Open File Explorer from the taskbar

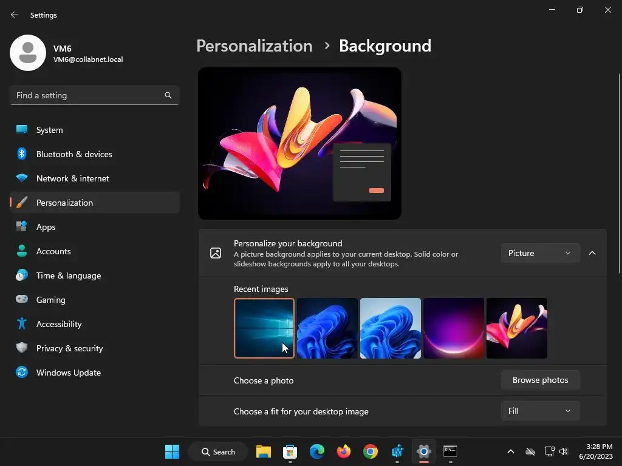click(x=264, y=451)
